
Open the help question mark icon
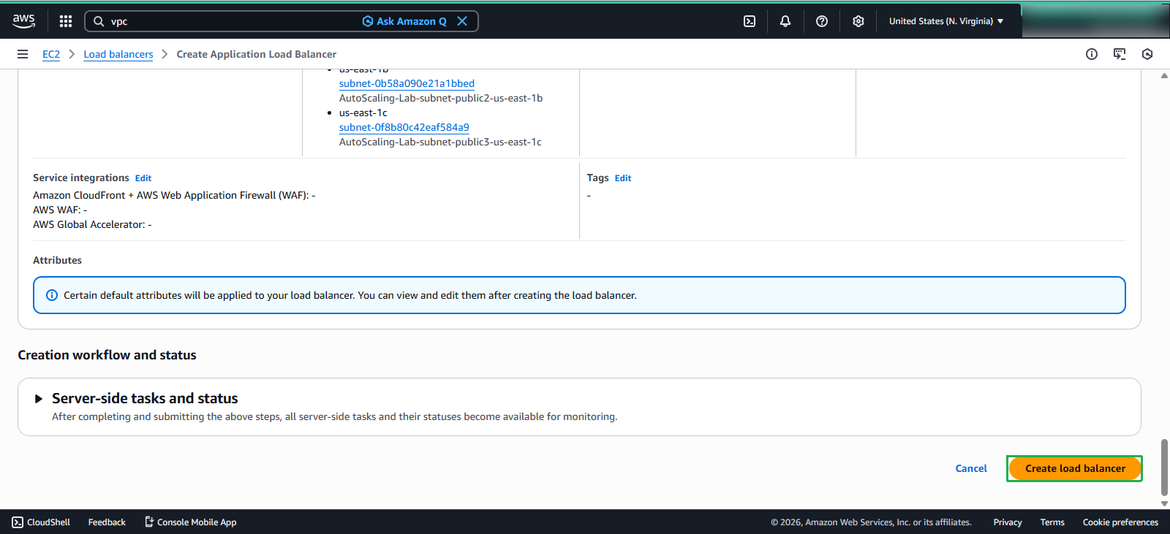[x=822, y=21]
